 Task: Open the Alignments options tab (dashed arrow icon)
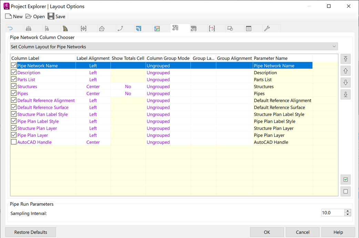(10, 29)
